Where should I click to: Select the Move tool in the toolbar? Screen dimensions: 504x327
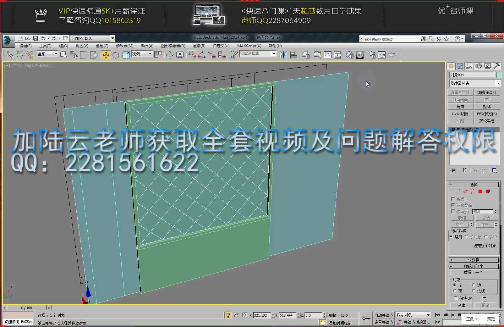[106, 55]
